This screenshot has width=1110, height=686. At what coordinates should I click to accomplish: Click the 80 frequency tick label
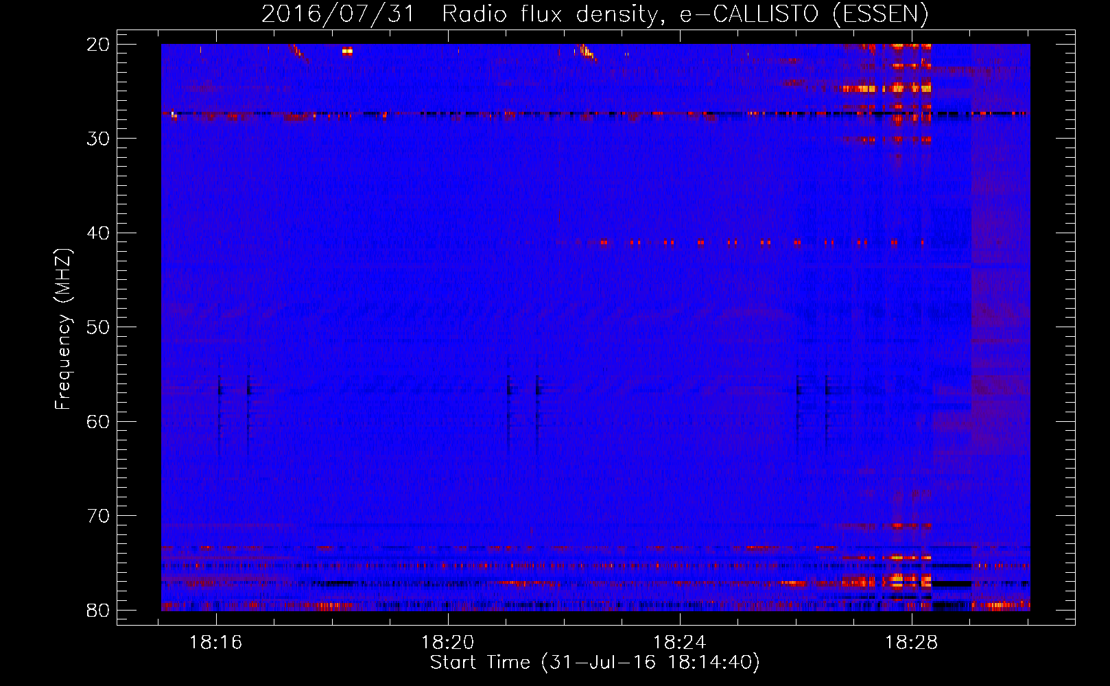click(98, 610)
